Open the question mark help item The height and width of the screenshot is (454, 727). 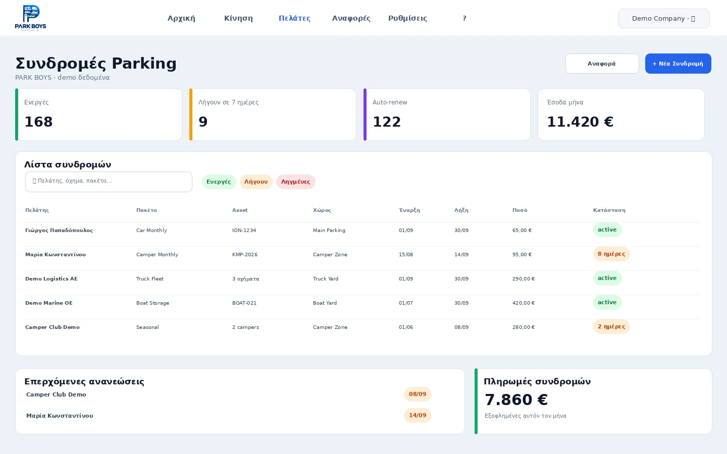[x=464, y=18]
